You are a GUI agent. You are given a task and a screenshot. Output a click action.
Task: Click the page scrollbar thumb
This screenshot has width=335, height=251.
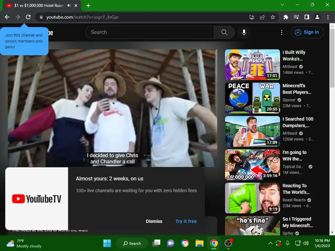point(332,58)
